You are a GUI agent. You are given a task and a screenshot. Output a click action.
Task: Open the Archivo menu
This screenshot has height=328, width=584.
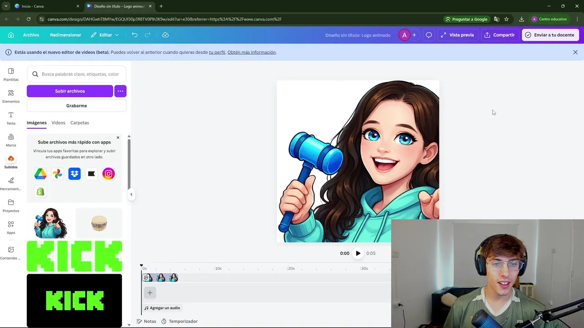pos(31,35)
